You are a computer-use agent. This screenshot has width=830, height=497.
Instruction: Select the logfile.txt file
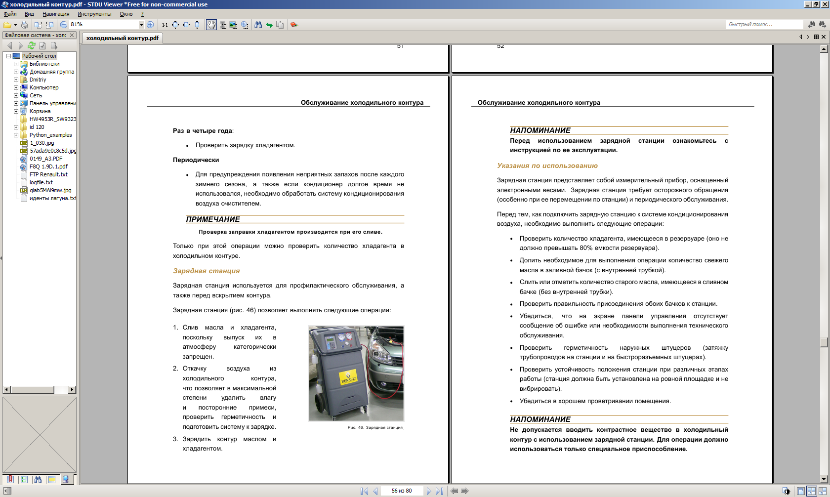point(41,182)
